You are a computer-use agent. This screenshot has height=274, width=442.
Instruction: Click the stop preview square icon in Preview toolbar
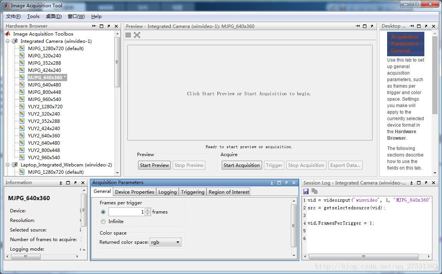(x=128, y=35)
